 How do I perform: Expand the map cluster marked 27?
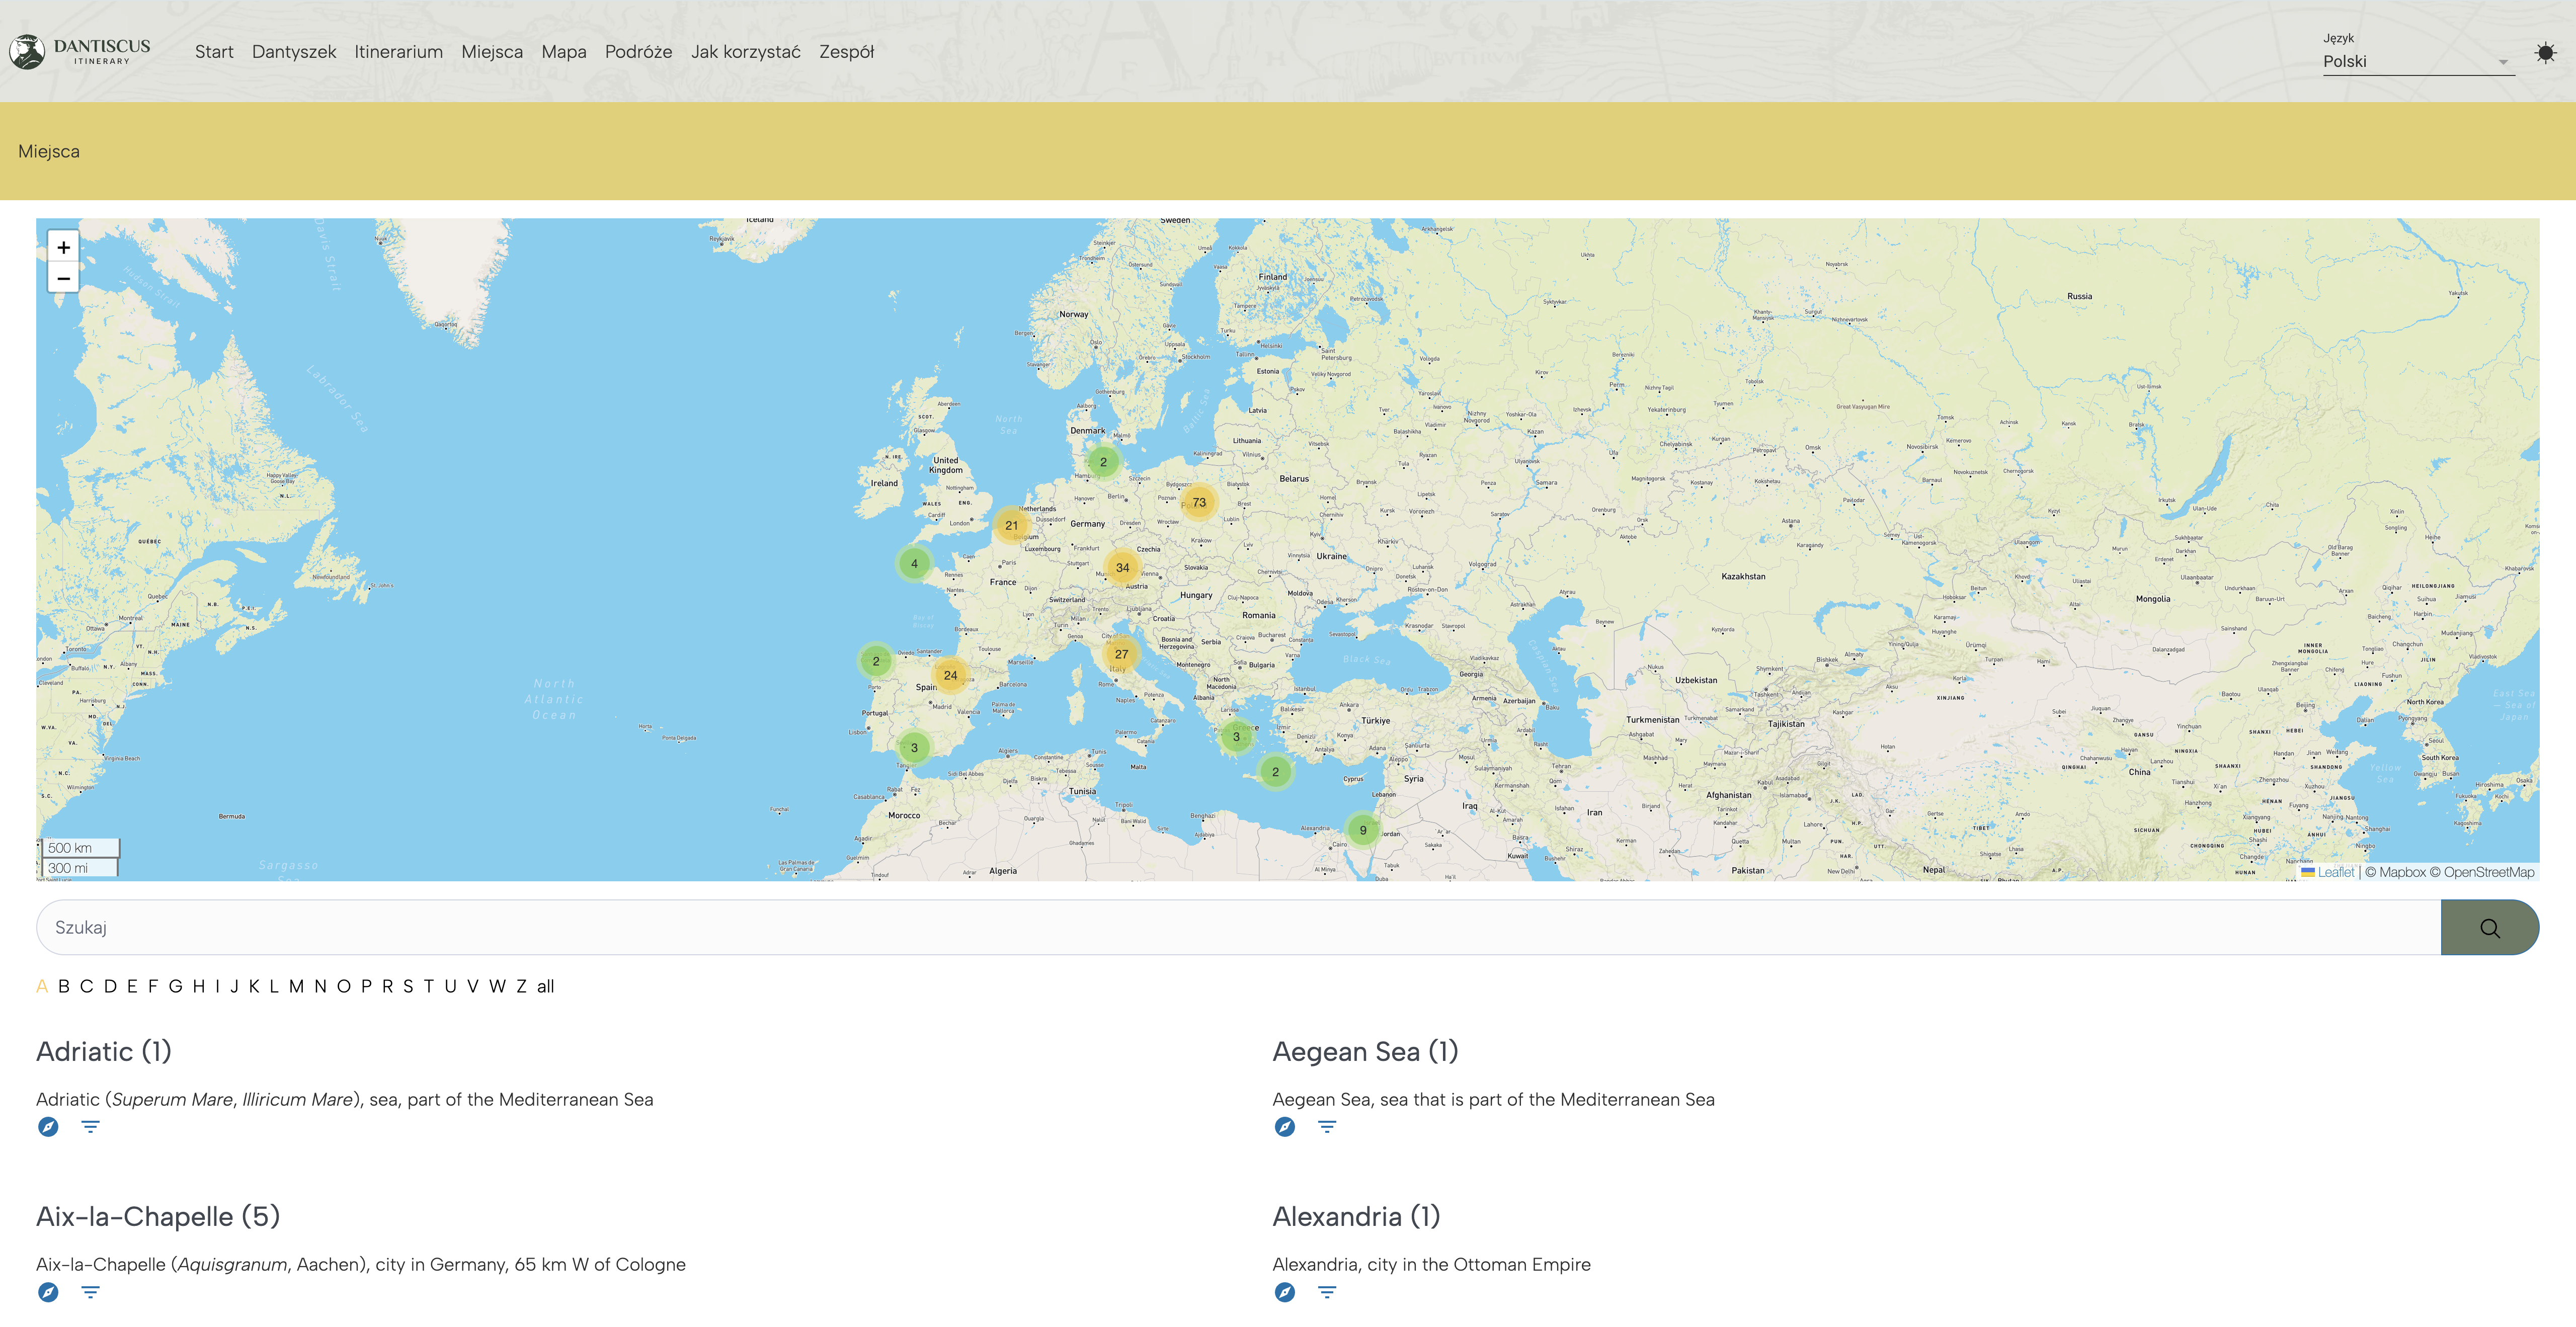click(x=1121, y=654)
